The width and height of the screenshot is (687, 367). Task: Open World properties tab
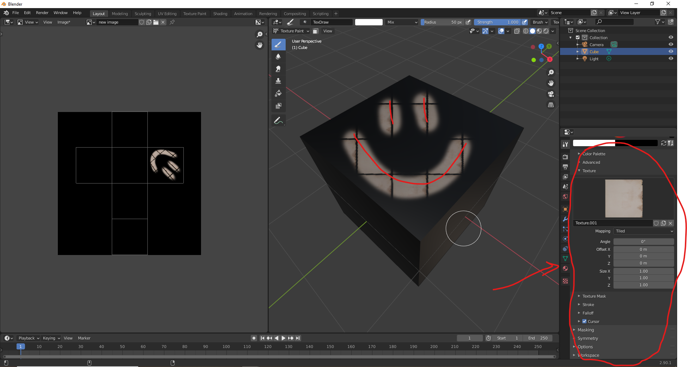click(x=565, y=197)
